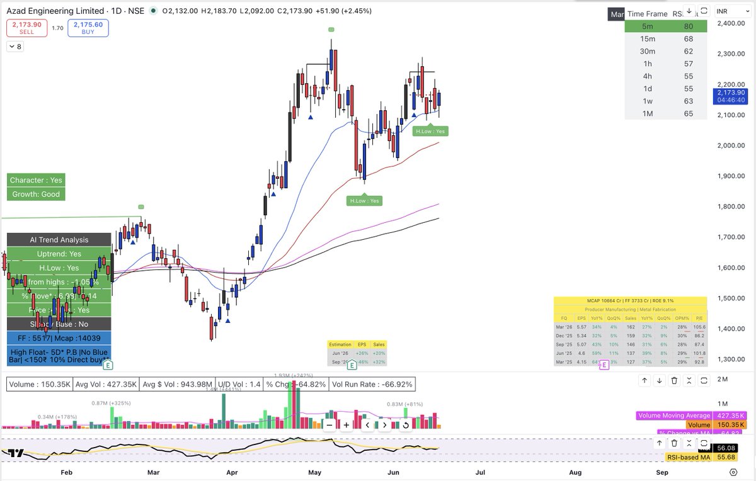Viewport: 756px width, 481px height.
Task: Delete the volume pane with trash icon
Action: [x=674, y=380]
